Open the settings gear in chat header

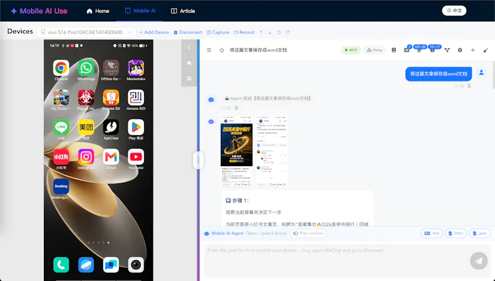click(460, 50)
